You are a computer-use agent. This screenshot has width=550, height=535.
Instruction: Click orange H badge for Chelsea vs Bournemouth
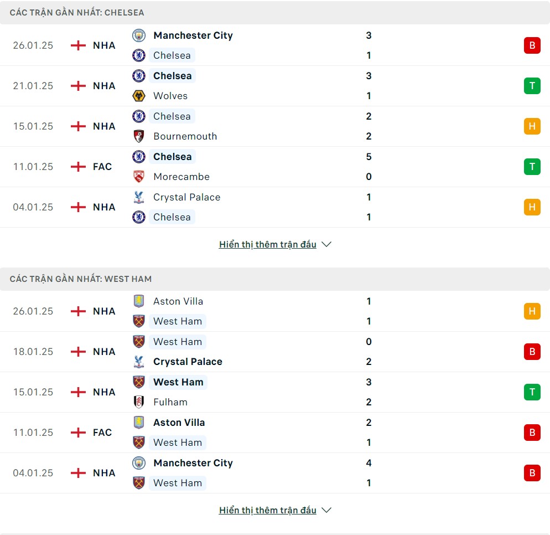(x=532, y=126)
